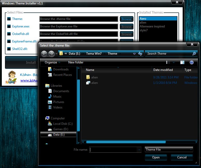Toggle the Explorer.exe checkbox
The image size is (201, 168).
click(x=9, y=26)
